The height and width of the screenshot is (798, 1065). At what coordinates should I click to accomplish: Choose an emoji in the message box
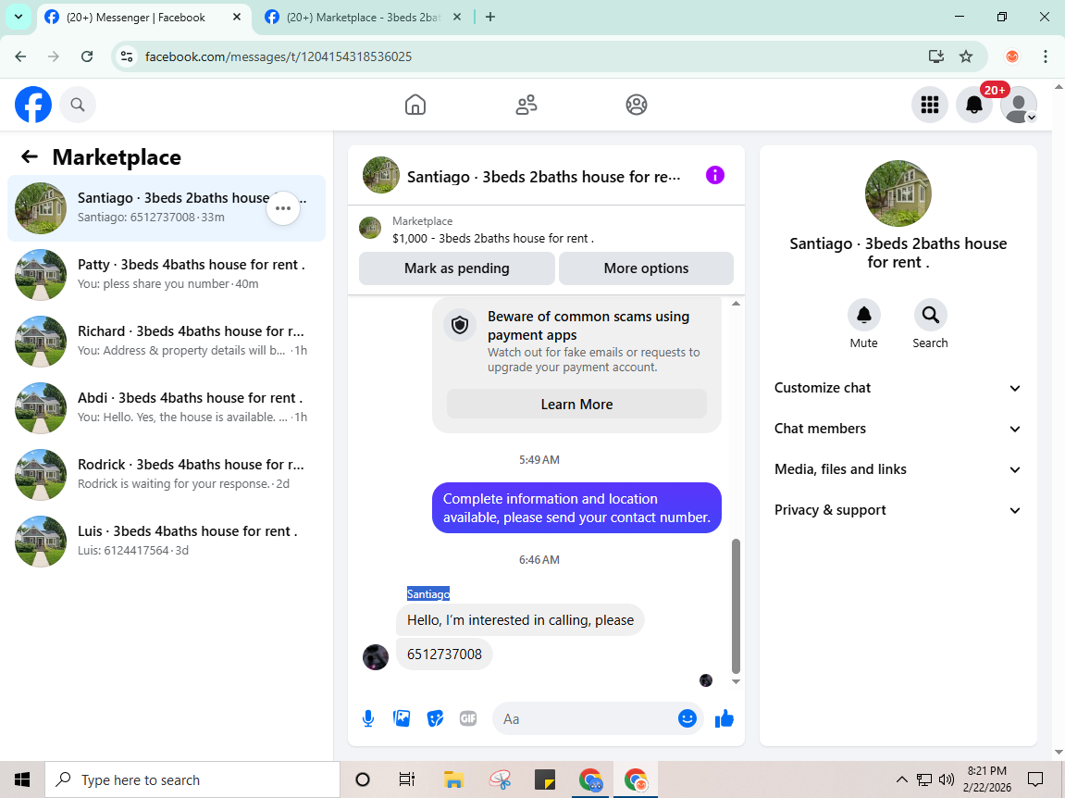pyautogui.click(x=687, y=718)
